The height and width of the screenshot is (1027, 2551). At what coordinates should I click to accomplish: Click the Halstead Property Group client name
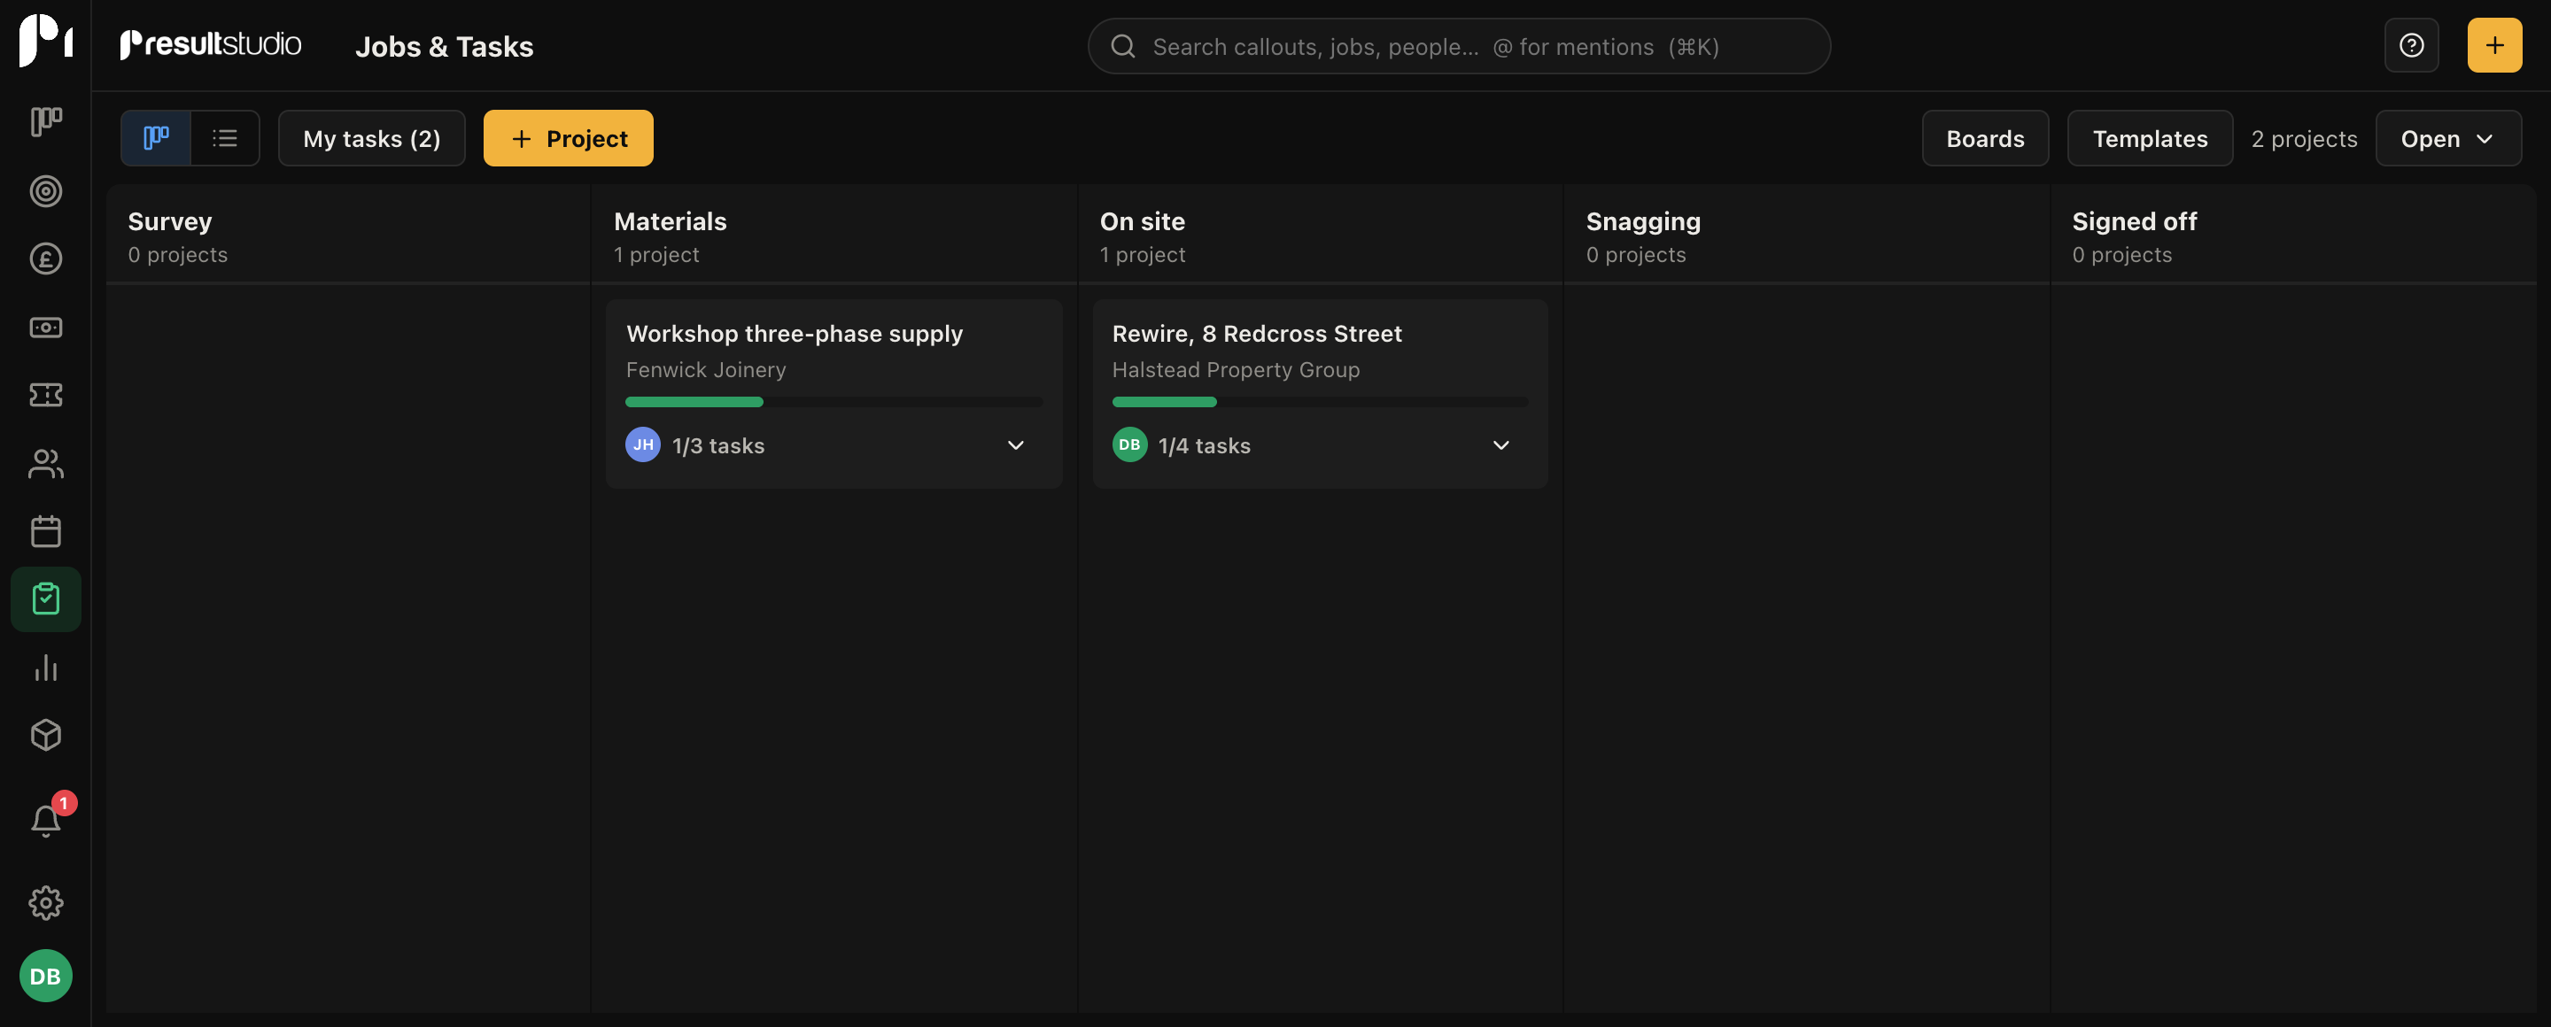click(x=1235, y=369)
